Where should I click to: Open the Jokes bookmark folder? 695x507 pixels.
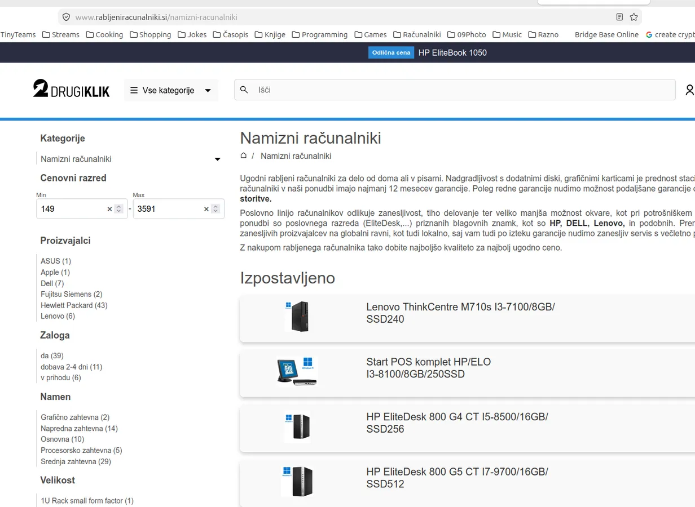pos(192,34)
